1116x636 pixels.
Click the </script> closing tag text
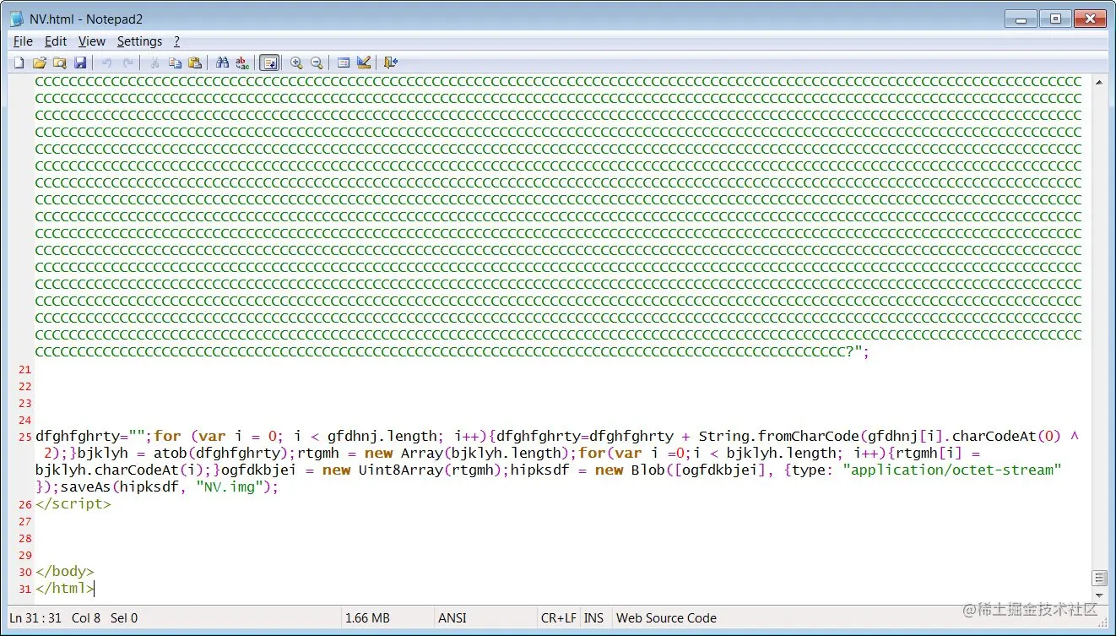click(x=73, y=503)
